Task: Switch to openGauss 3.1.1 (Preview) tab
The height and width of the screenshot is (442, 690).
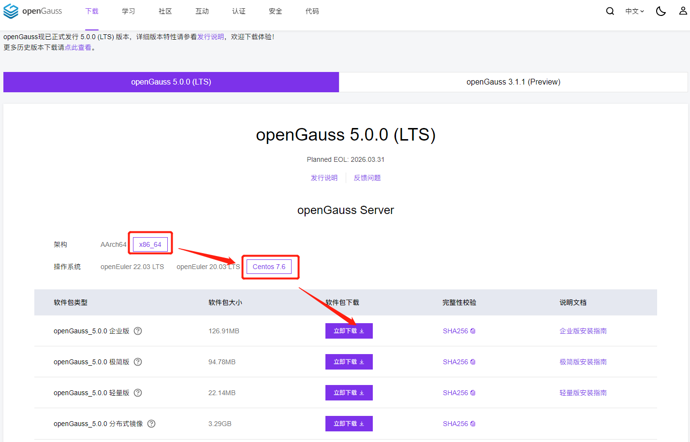Action: pos(514,82)
